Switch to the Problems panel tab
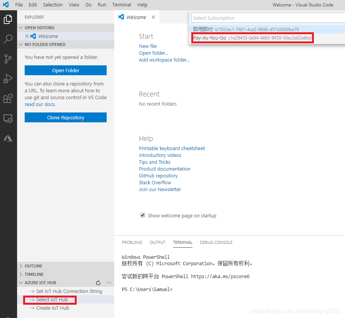The height and width of the screenshot is (318, 345). 132,242
